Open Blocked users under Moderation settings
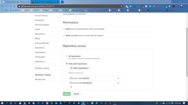 point(40,79)
